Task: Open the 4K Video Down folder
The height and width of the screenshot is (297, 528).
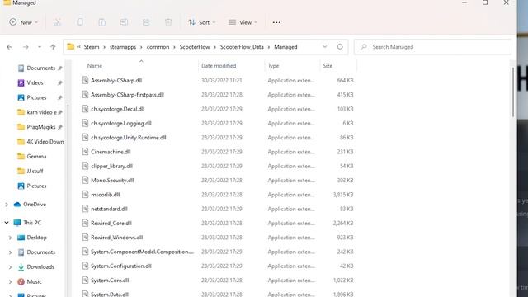Action: (45, 142)
